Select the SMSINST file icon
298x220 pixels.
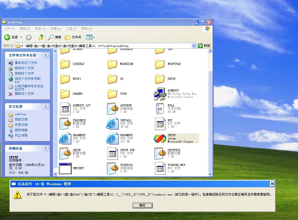[65, 168]
